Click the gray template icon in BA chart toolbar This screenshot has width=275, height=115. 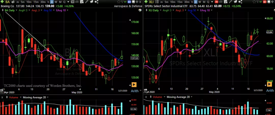pos(73,2)
